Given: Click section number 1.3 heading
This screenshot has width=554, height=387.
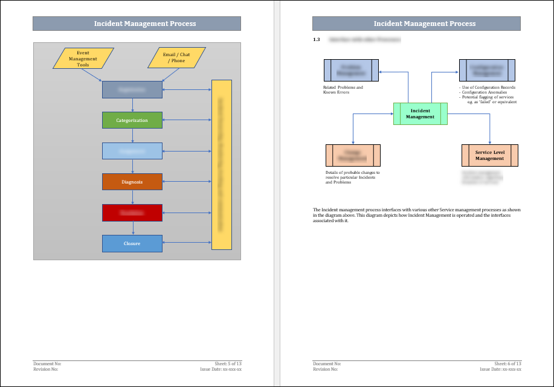Looking at the screenshot, I should coord(316,40).
